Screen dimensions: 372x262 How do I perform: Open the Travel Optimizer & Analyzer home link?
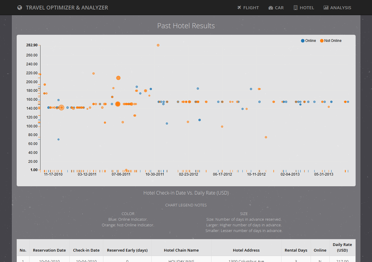click(63, 8)
